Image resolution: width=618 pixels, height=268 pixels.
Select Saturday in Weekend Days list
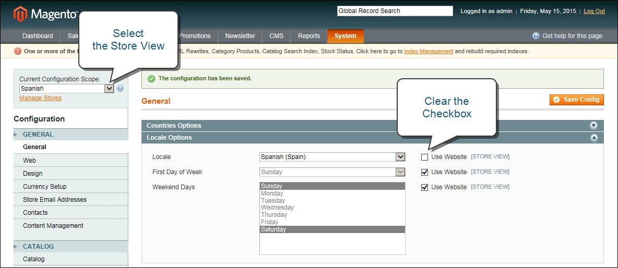(x=332, y=229)
